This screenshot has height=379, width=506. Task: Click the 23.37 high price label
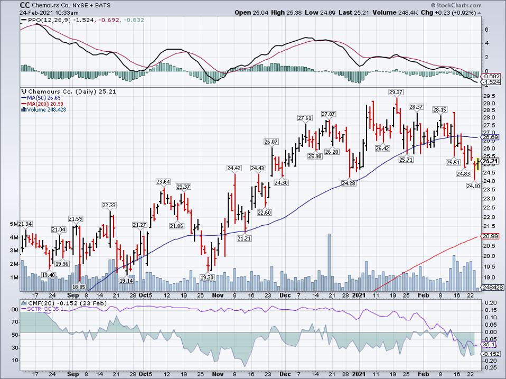pyautogui.click(x=183, y=187)
